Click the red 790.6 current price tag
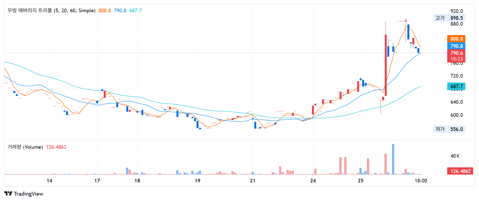This screenshot has width=479, height=201. (456, 56)
